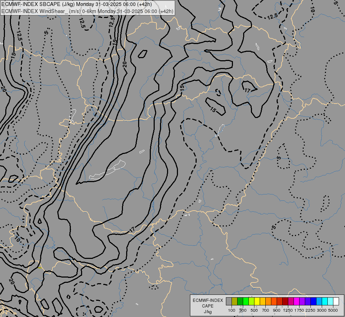Screen dimensions: 345x317
Task: Select the bright green legend swatch
Action: click(x=246, y=302)
